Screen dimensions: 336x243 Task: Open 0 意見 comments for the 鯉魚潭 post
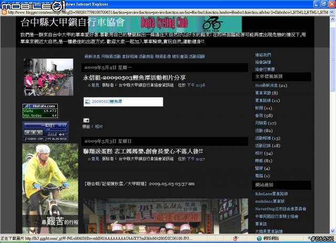(x=93, y=85)
